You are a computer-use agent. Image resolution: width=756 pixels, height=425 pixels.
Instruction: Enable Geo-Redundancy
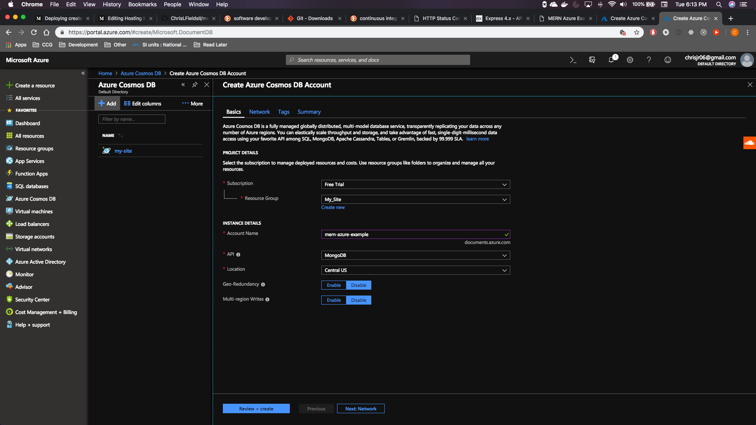click(x=334, y=285)
